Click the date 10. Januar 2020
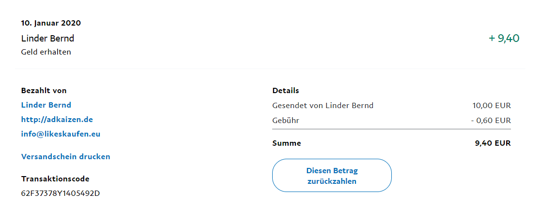Screen dimensions: 540x220 point(51,23)
